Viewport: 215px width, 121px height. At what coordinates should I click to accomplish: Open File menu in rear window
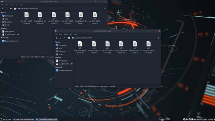click(2, 5)
